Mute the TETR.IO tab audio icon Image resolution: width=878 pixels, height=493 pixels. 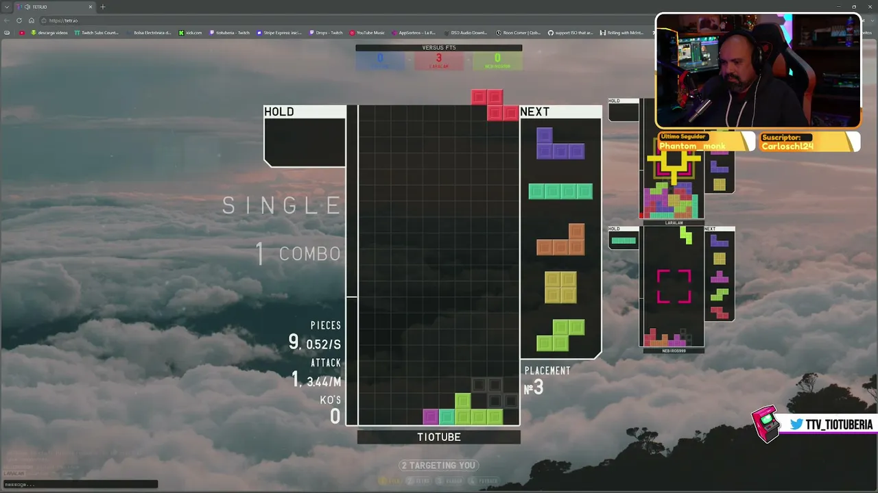tap(27, 7)
